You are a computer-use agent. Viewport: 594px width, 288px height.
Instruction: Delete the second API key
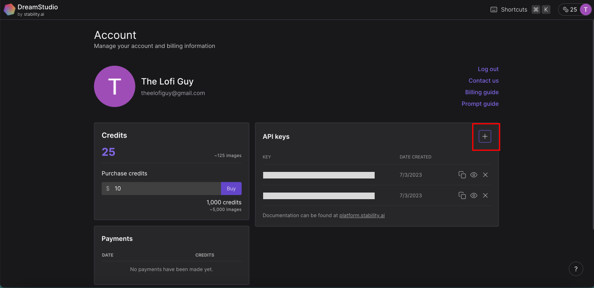tap(485, 195)
